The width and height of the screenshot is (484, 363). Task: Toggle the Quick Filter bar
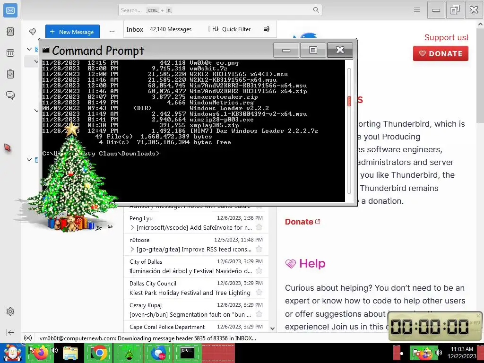tap(232, 29)
